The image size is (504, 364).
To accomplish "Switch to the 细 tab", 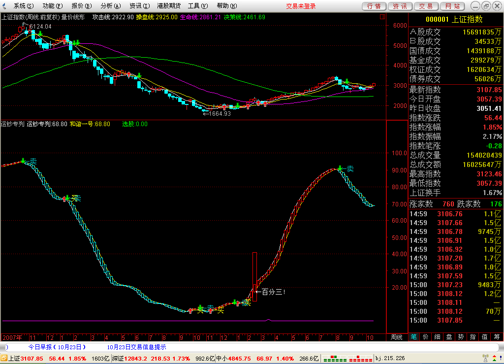I will tap(438, 337).
